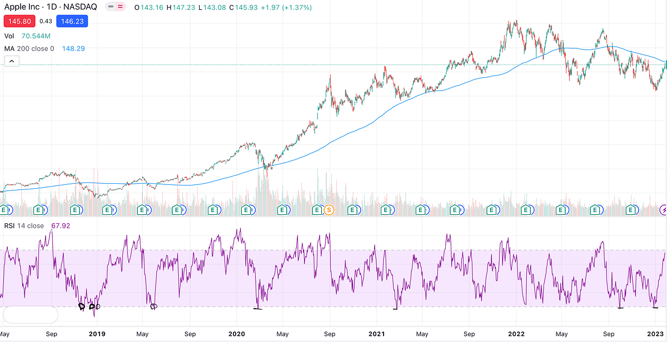Open the green earnings E icon near 2023
The height and width of the screenshot is (342, 667).
630,210
